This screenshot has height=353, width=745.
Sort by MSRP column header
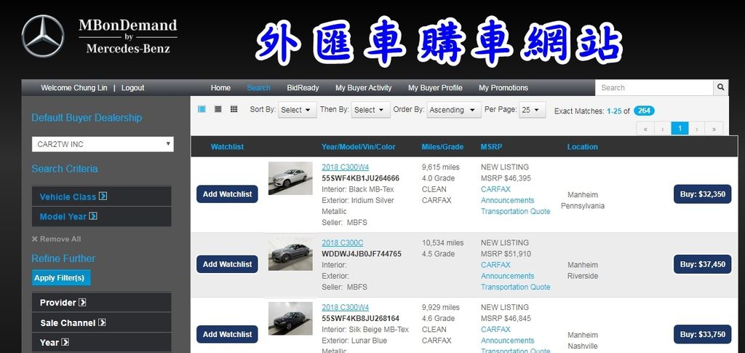(491, 147)
